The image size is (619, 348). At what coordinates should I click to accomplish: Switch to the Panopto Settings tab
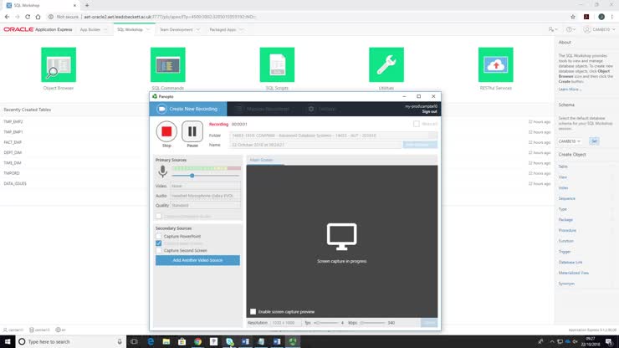pos(323,109)
